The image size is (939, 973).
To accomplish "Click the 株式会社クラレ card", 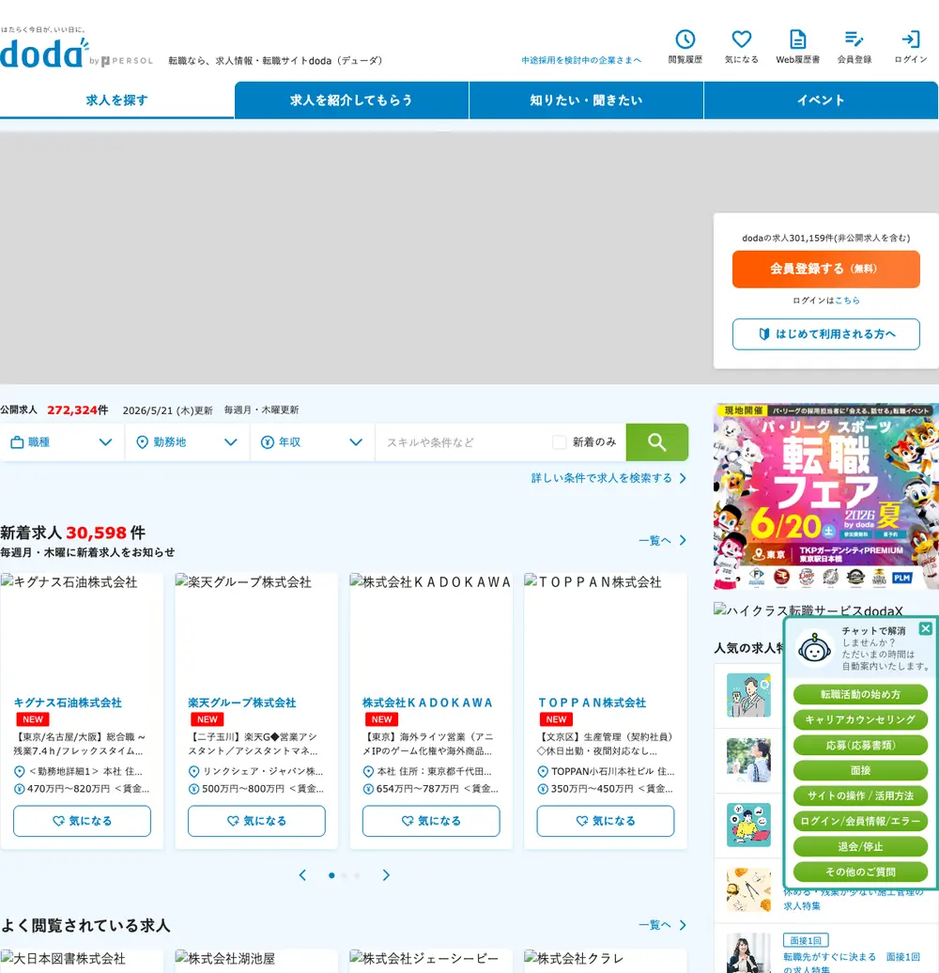I will 606,961.
